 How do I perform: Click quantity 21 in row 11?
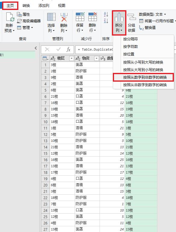[112, 128]
